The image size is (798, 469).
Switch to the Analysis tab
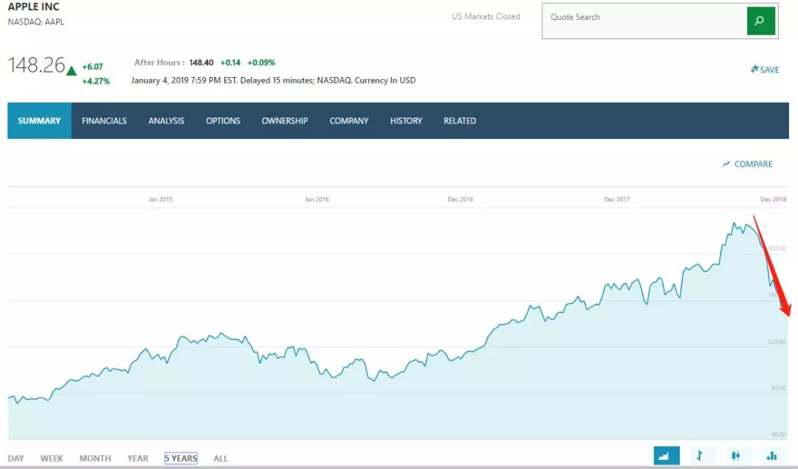point(166,121)
